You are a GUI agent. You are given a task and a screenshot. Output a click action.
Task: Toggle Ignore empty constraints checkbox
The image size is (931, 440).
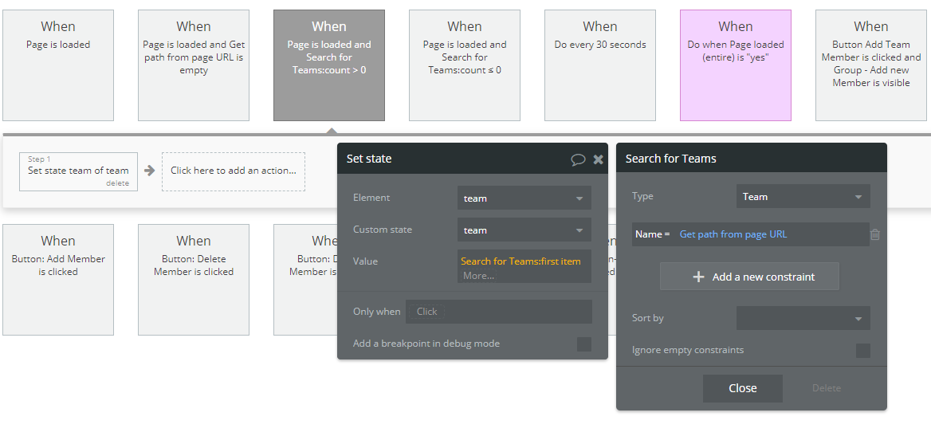coord(862,350)
